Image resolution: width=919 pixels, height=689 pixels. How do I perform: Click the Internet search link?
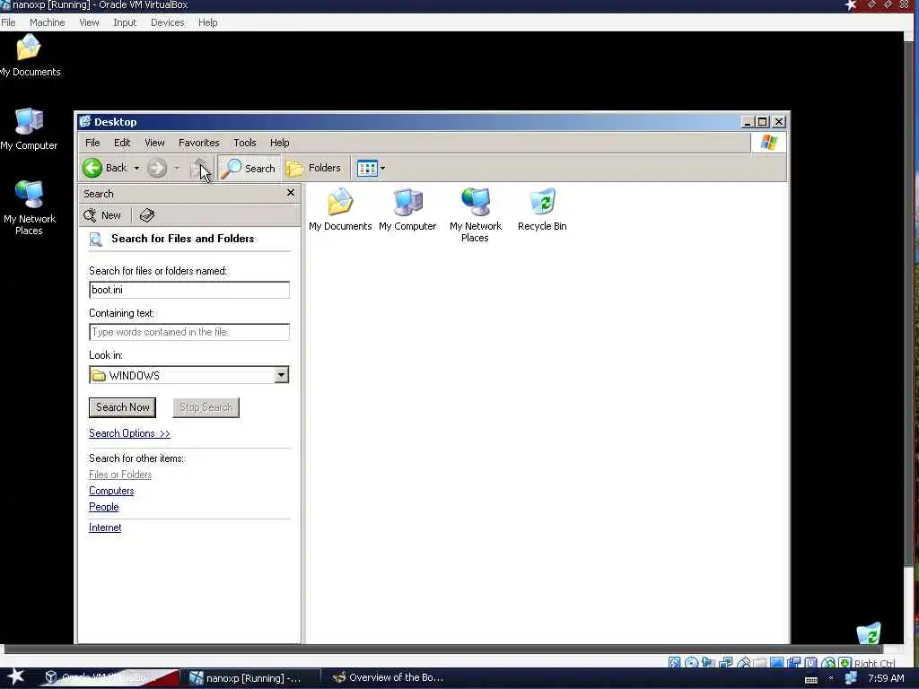coord(105,528)
